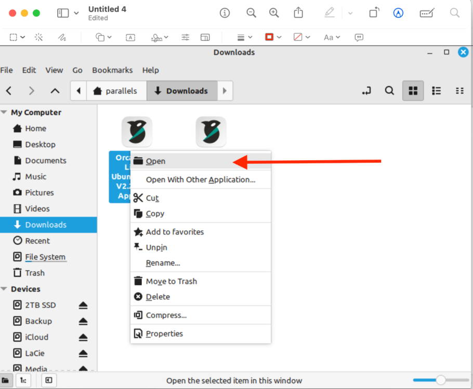Open the Bookmarks menu
473x389 pixels.
(x=112, y=70)
